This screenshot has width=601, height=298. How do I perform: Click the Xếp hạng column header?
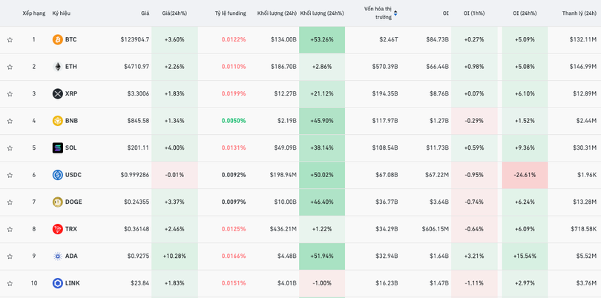tap(33, 13)
